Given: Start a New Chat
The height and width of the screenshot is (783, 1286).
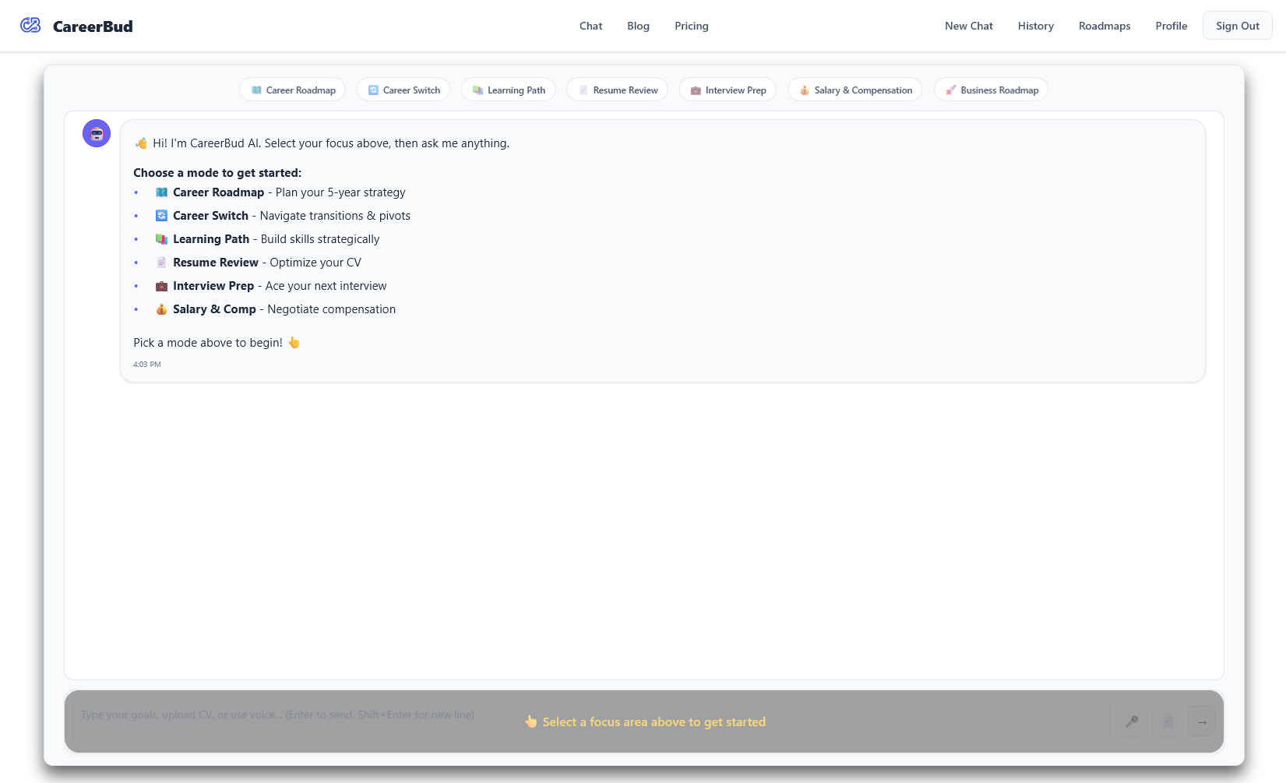Looking at the screenshot, I should [968, 26].
